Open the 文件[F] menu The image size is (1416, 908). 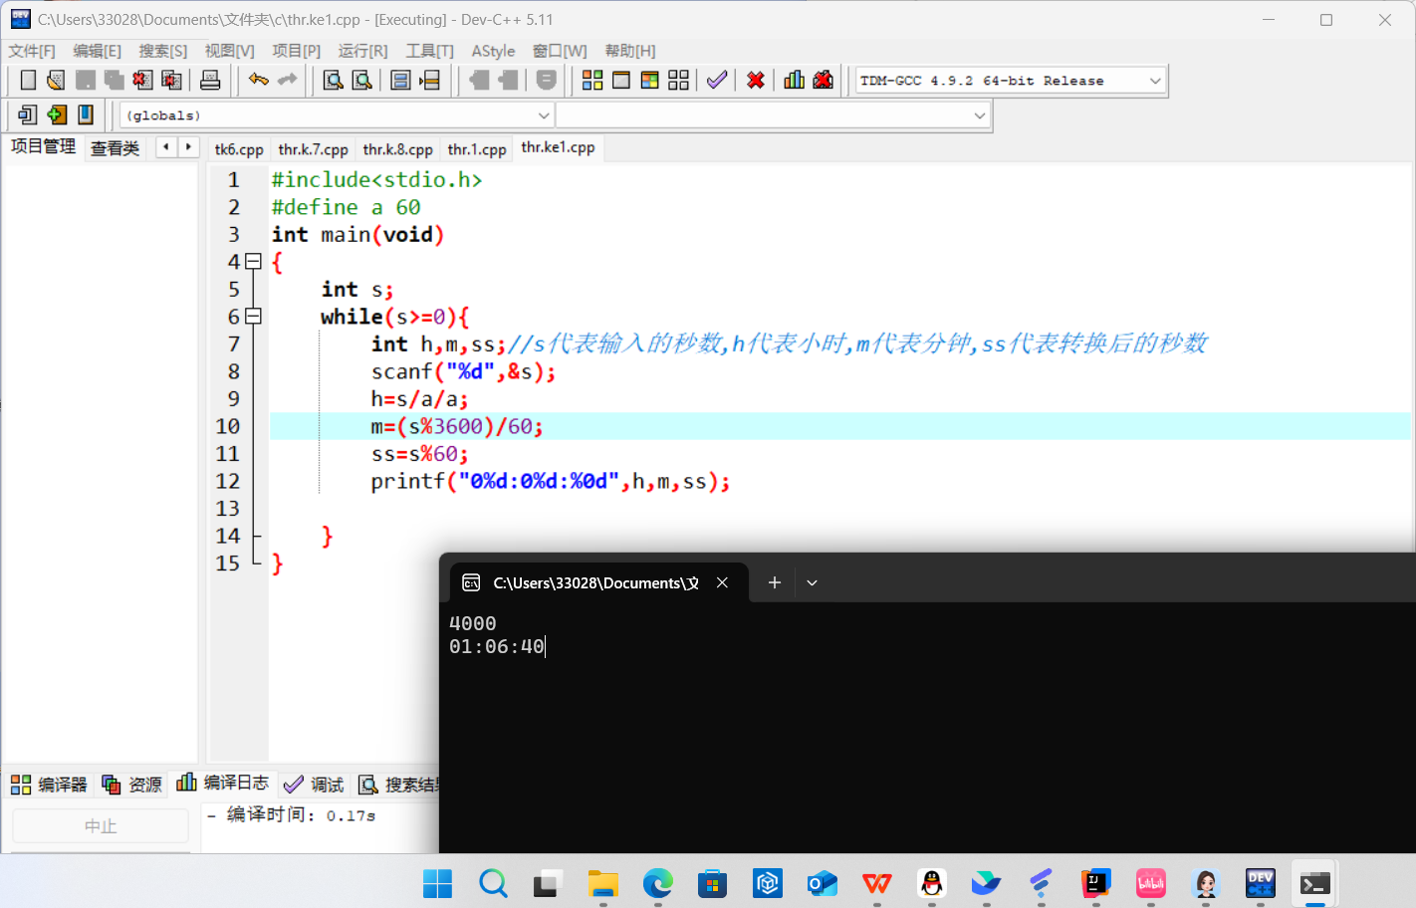click(32, 51)
